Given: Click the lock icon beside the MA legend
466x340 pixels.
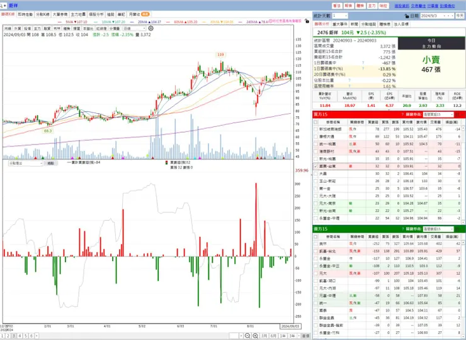Looking at the screenshot, I should click(307, 21).
